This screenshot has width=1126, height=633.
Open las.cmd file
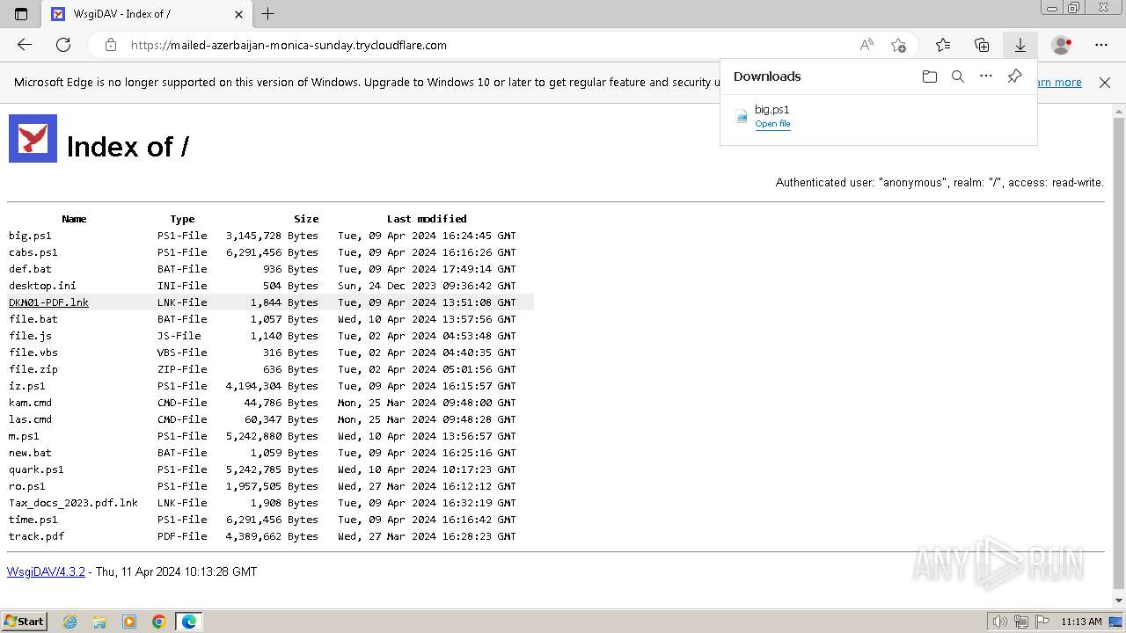(x=30, y=419)
